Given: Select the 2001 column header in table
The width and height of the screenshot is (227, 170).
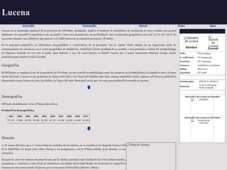Looking at the screenshot, I should click(11, 116).
